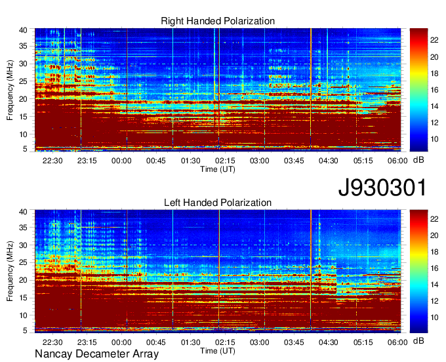
Task: Click "Frequency (MHz)" axis label of the top plot
Action: (x=10, y=90)
